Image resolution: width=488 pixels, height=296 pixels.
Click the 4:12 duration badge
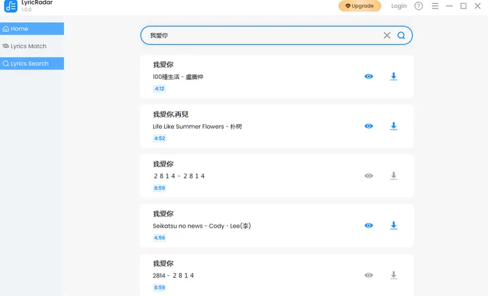point(160,89)
